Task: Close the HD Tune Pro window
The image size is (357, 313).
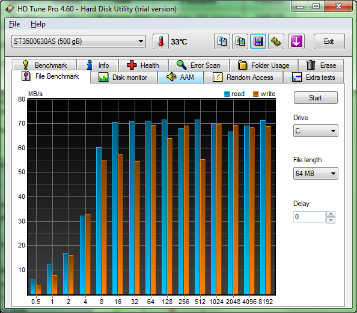Action: (x=338, y=7)
